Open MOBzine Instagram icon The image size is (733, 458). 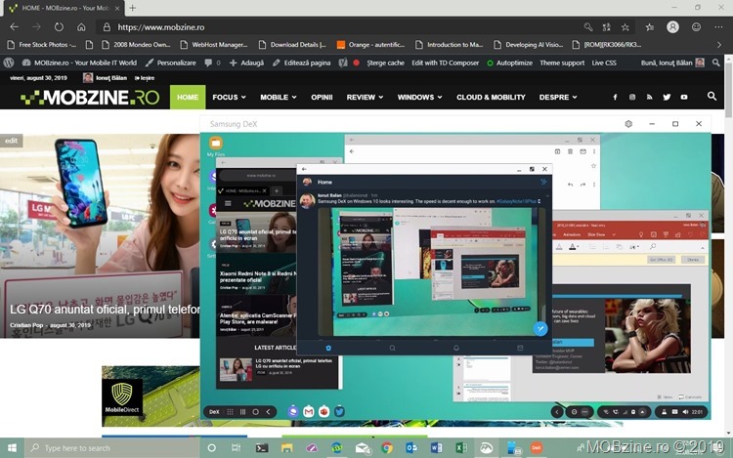[x=632, y=97]
